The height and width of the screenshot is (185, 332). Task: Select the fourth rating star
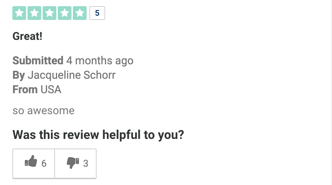(x=65, y=13)
